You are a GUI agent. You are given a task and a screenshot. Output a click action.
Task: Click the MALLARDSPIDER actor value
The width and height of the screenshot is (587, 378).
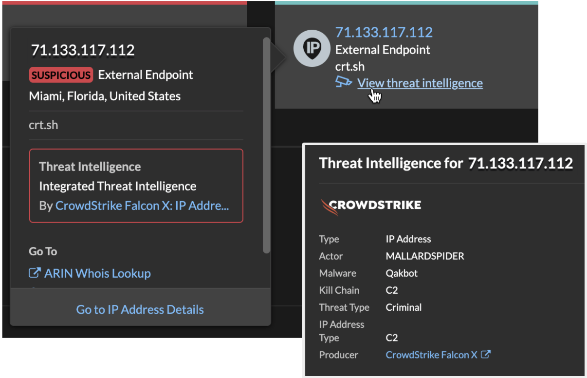point(425,256)
